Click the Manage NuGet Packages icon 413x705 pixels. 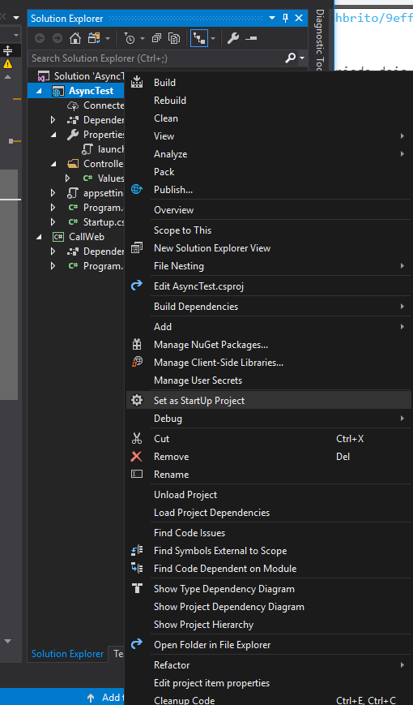pos(137,345)
